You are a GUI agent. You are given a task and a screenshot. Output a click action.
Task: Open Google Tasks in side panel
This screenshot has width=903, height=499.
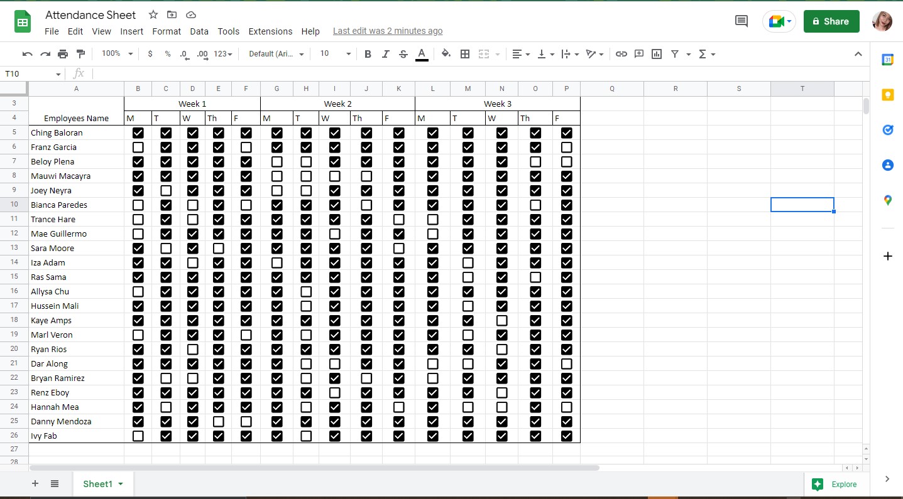(888, 130)
